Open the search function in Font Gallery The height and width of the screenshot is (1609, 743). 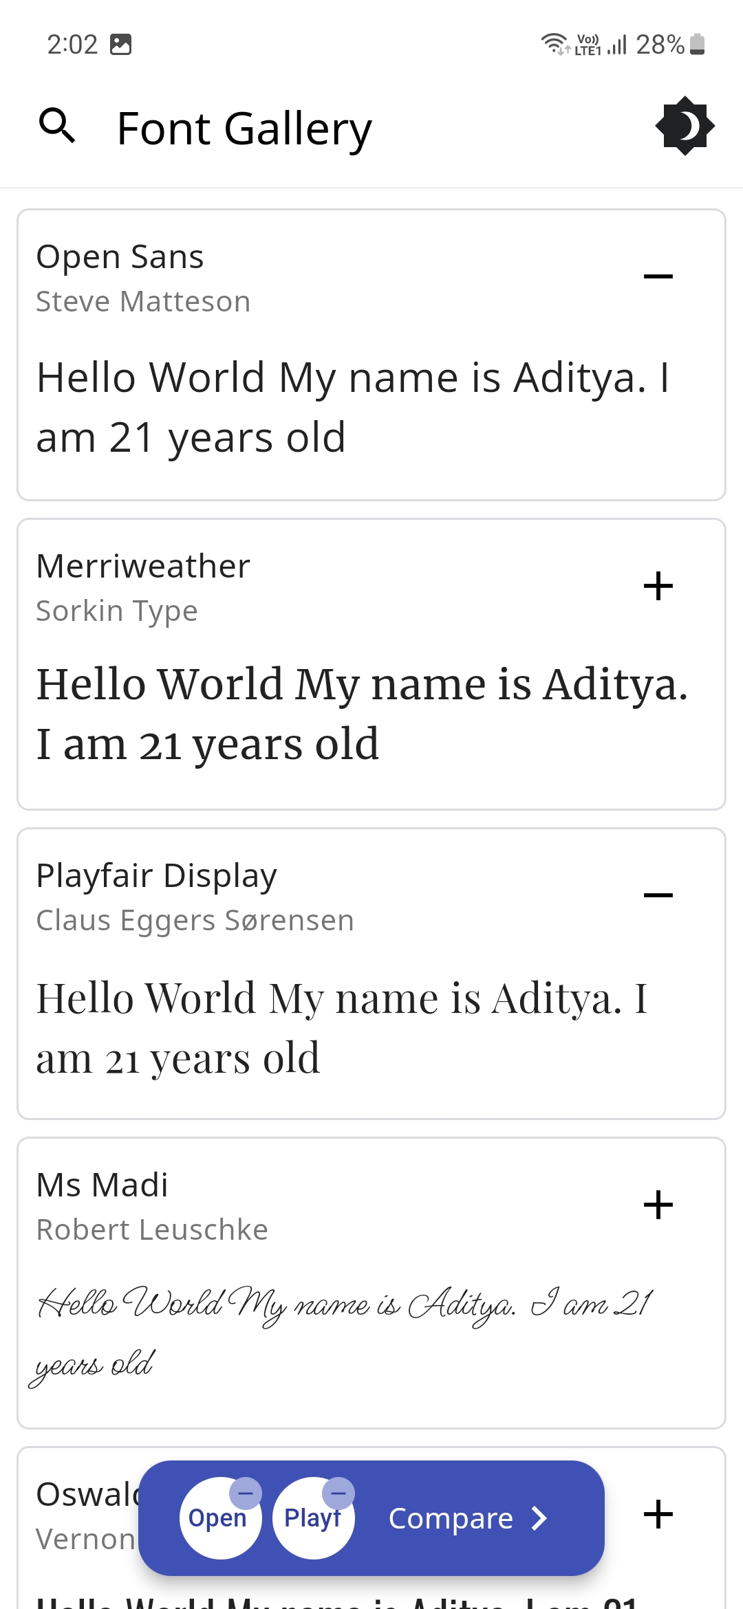58,126
